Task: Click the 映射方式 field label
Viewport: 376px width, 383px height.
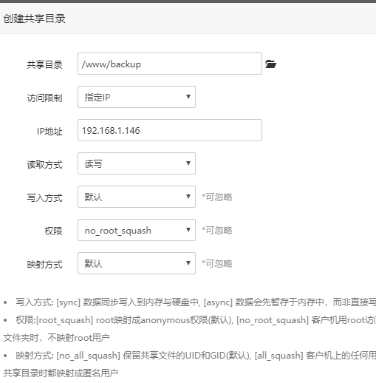Action: coord(44,265)
